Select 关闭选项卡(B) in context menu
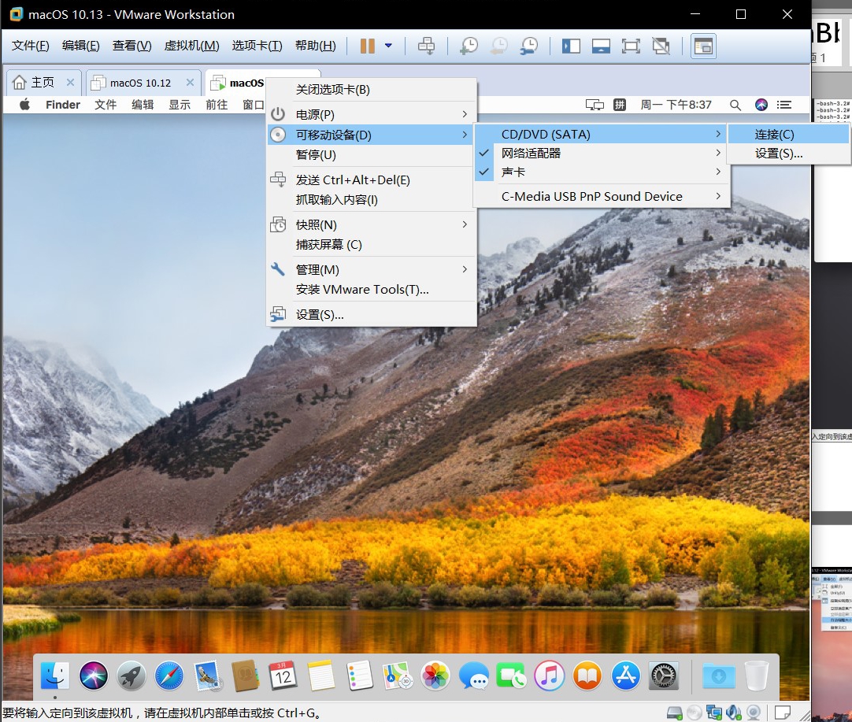This screenshot has height=722, width=852. [372, 90]
